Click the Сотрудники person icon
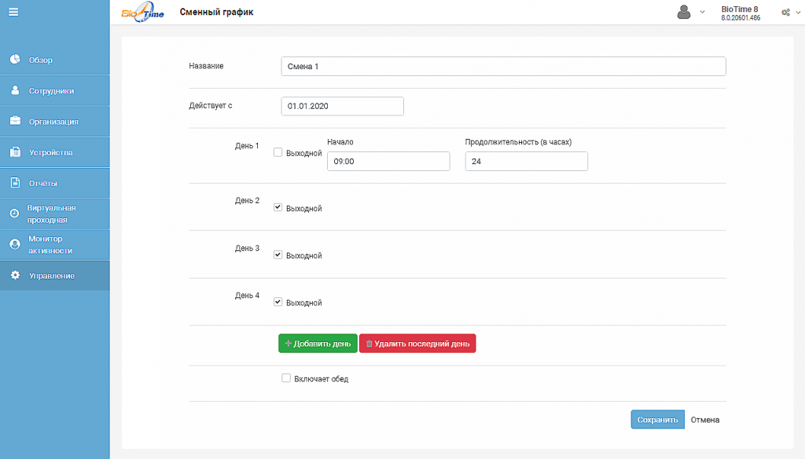The image size is (805, 459). click(15, 90)
